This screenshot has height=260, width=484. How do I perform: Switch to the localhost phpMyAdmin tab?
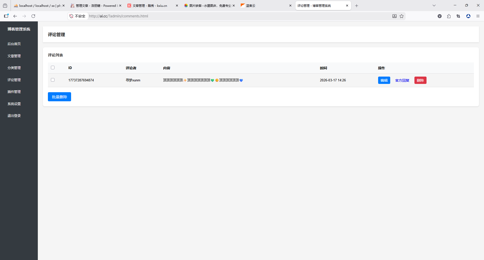38,6
